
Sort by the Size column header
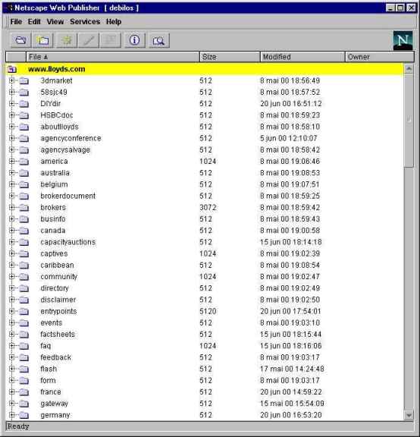tap(230, 57)
